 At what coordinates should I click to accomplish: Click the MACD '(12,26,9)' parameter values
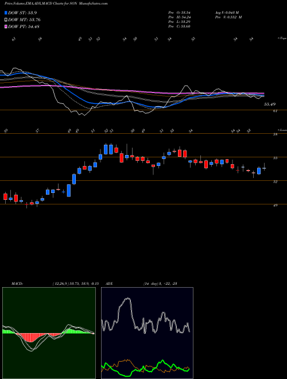(75, 284)
